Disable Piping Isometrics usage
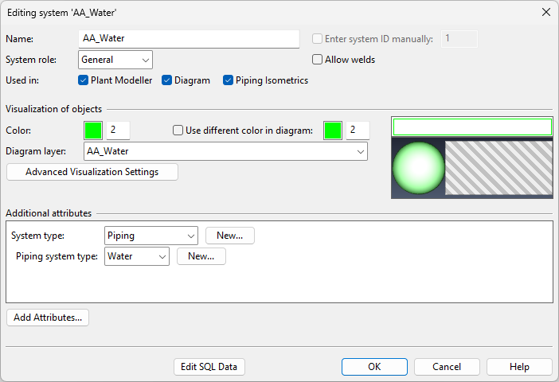This screenshot has width=559, height=382. point(229,80)
